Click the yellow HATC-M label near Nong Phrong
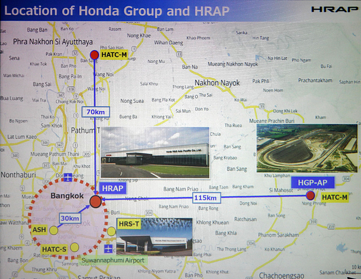This screenshot has height=279, width=361. pyautogui.click(x=334, y=197)
